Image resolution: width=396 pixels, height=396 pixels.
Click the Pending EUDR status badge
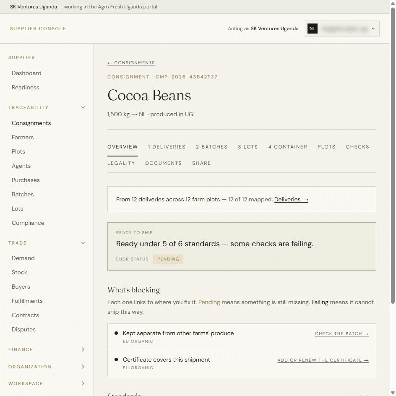tap(168, 259)
